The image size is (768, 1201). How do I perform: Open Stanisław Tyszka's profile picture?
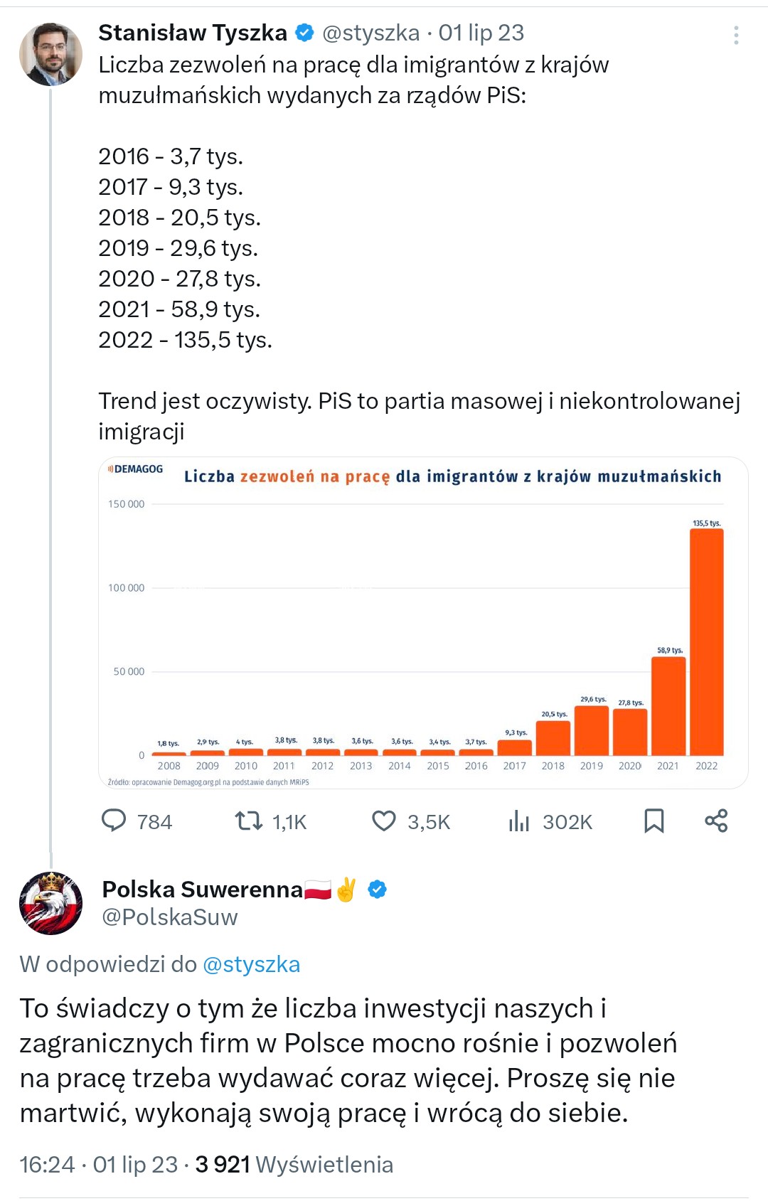coord(50,55)
